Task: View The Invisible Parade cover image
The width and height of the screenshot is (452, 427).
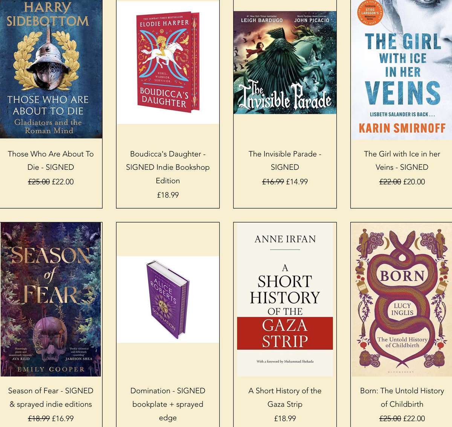Action: (285, 63)
